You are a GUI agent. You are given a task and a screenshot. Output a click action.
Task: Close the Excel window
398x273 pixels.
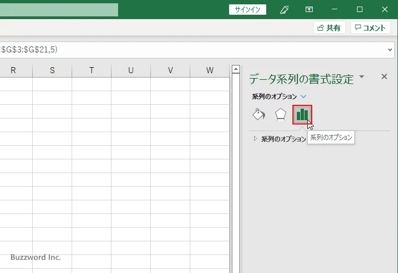[x=385, y=9]
